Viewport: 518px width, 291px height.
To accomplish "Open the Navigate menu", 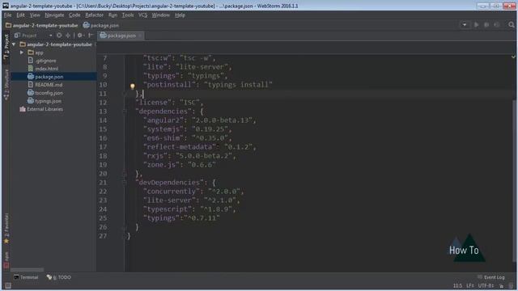I will (x=54, y=15).
